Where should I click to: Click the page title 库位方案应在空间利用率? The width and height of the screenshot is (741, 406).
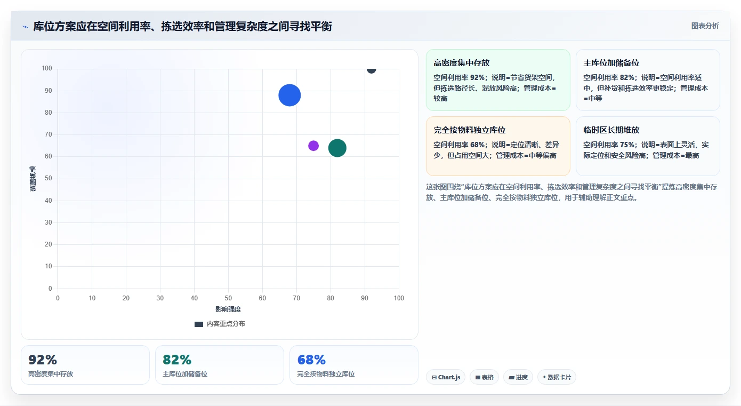[x=182, y=26]
